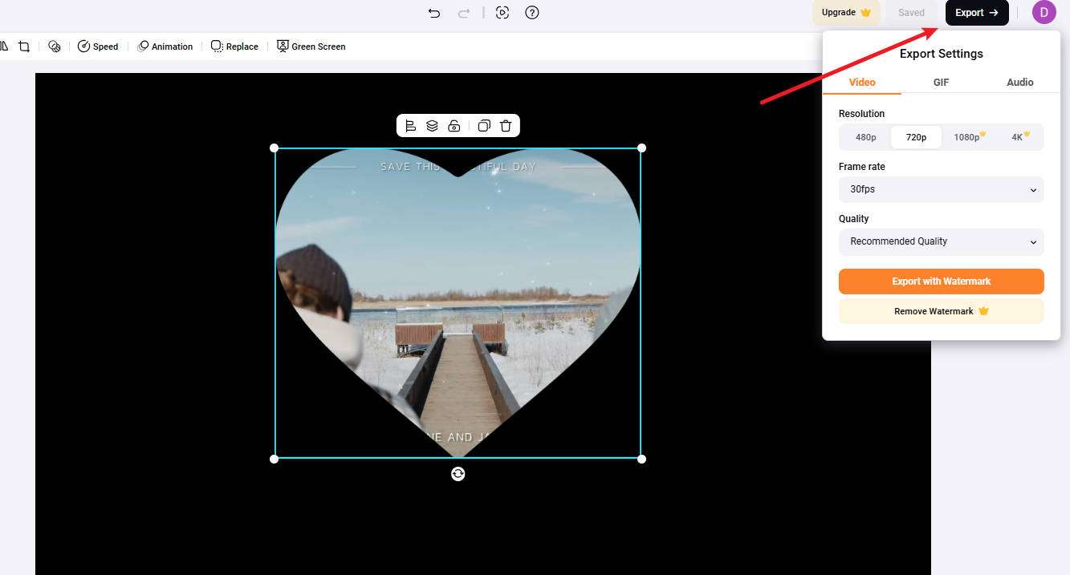Image resolution: width=1070 pixels, height=575 pixels.
Task: Select 1080p premium resolution
Action: (969, 137)
